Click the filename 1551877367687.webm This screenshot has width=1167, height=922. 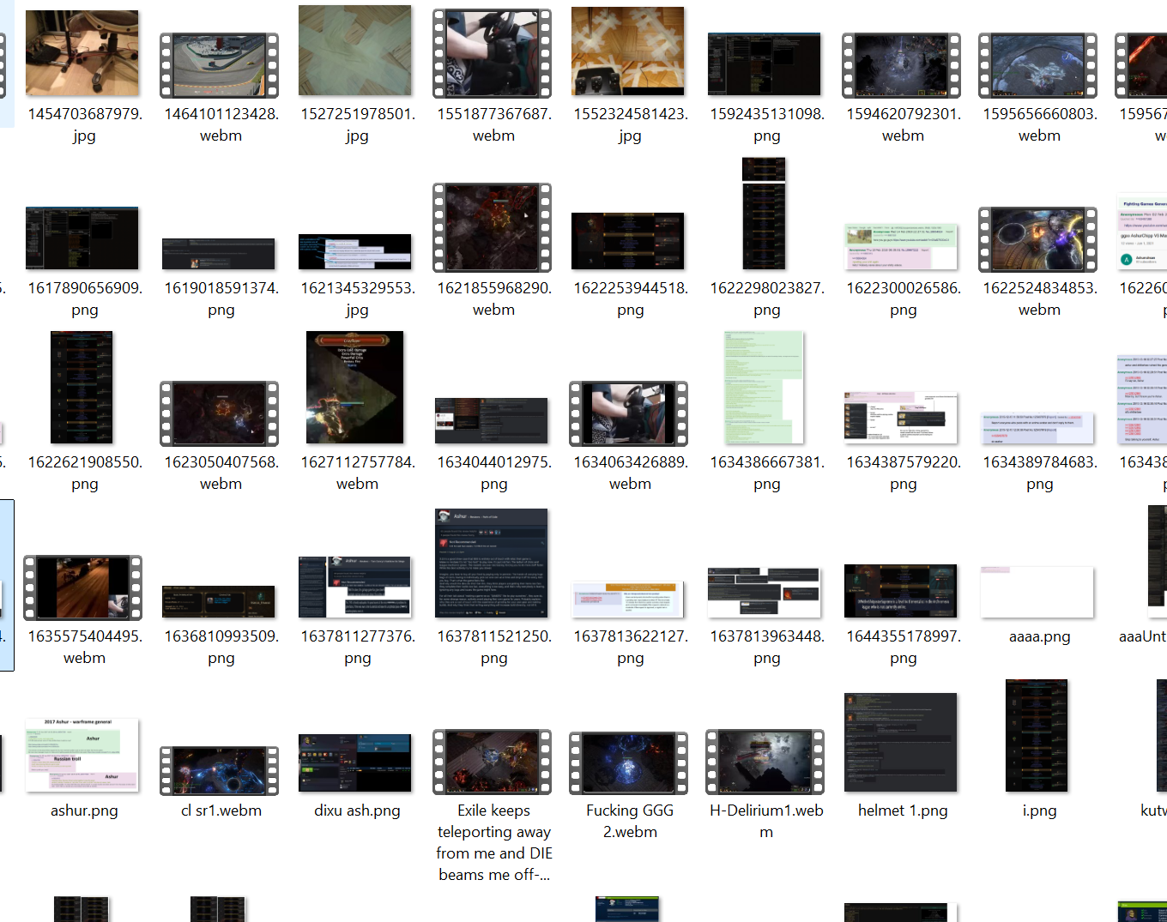click(493, 124)
